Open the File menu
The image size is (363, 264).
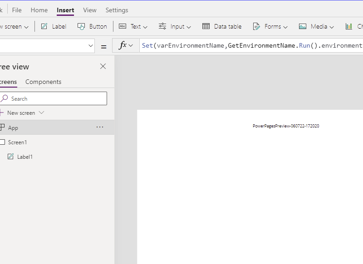pyautogui.click(x=17, y=10)
